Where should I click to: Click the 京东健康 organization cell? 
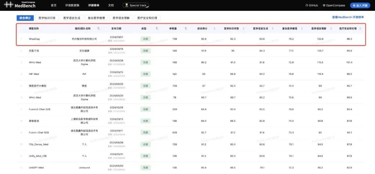[x=84, y=51]
